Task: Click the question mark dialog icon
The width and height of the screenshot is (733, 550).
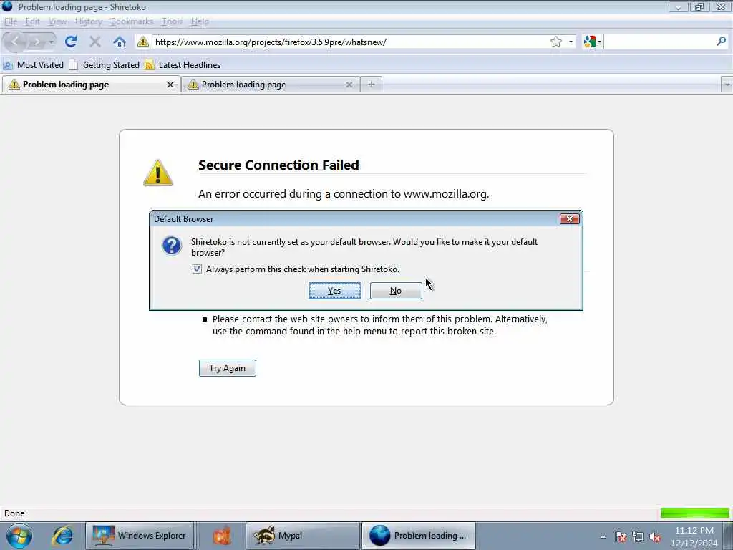Action: tap(172, 246)
